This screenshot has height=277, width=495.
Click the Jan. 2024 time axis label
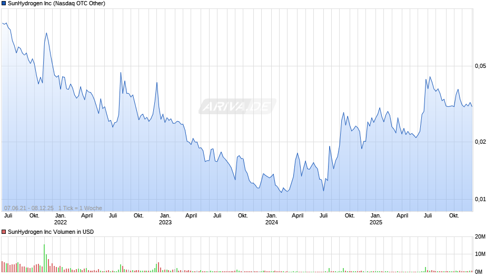tap(272, 219)
